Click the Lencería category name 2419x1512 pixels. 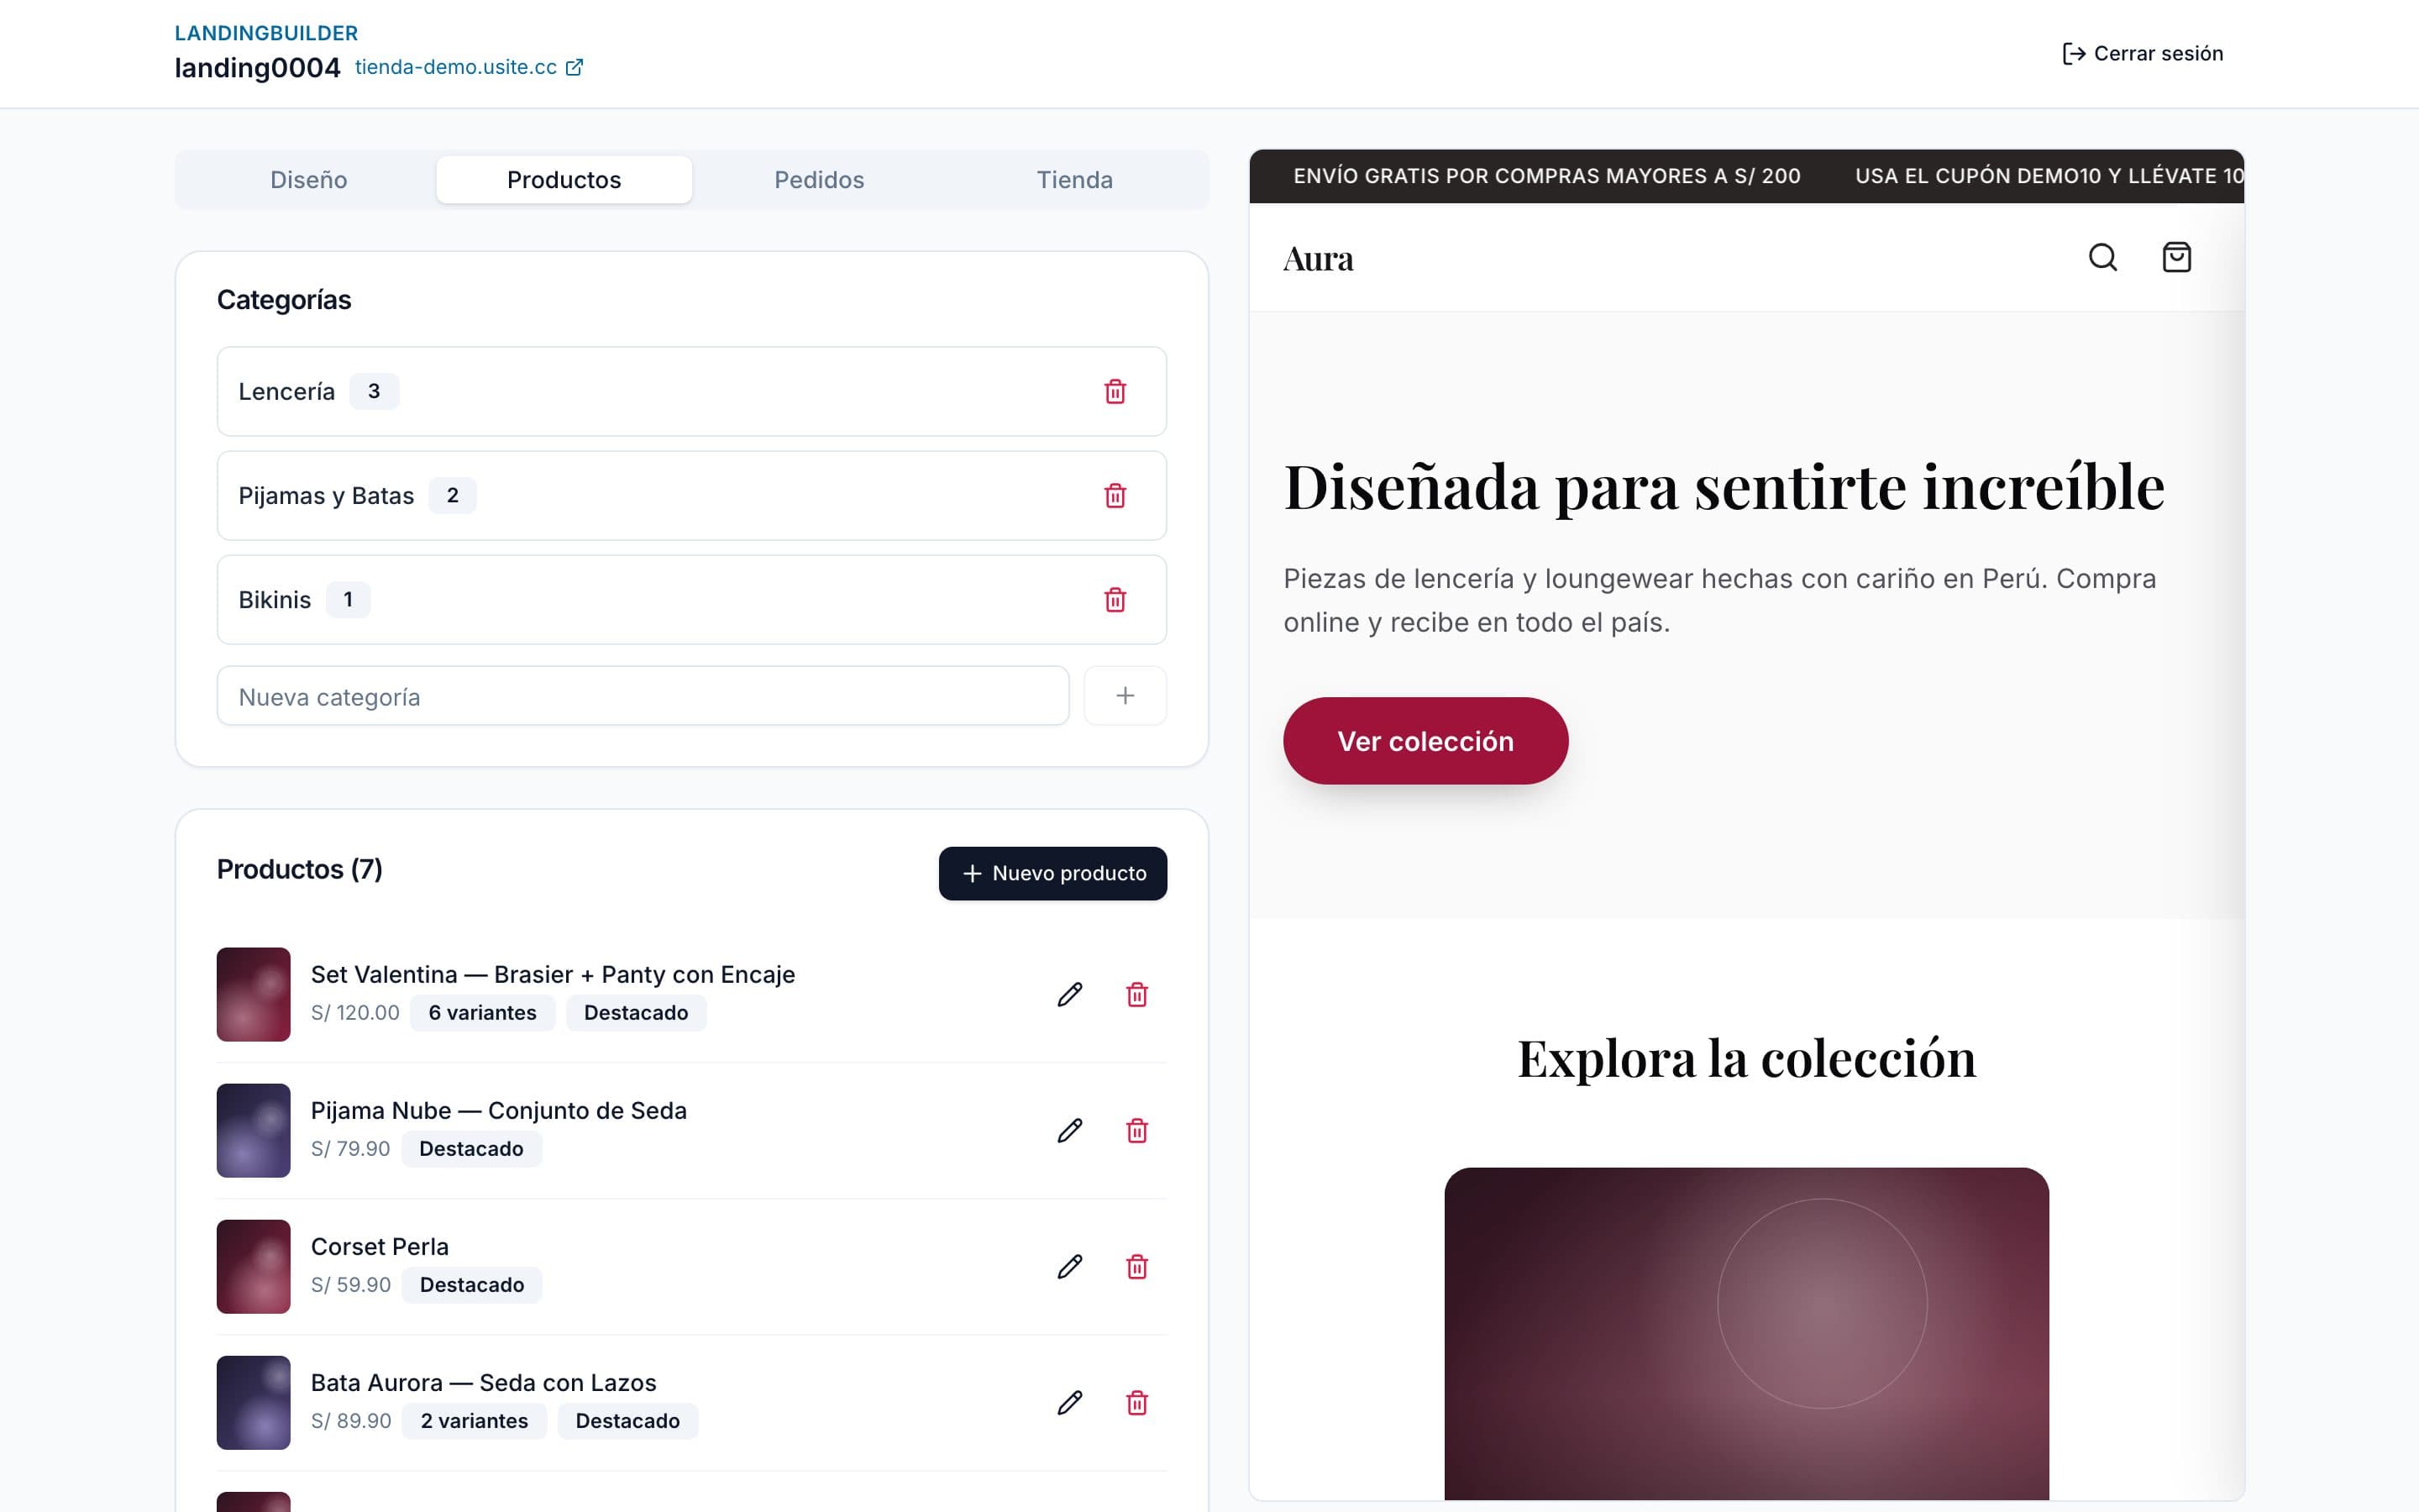[x=286, y=391]
